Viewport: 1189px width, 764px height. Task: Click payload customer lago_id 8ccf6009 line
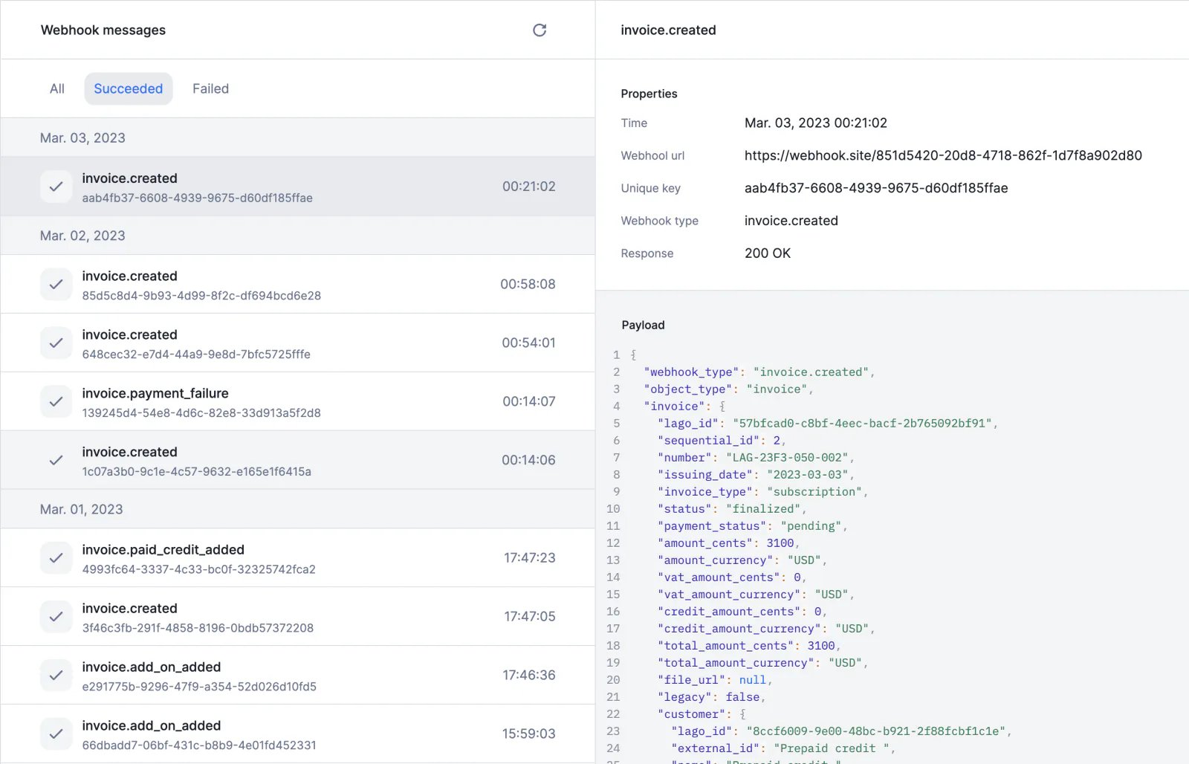click(x=841, y=731)
